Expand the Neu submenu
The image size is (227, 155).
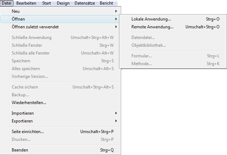[x=16, y=11]
